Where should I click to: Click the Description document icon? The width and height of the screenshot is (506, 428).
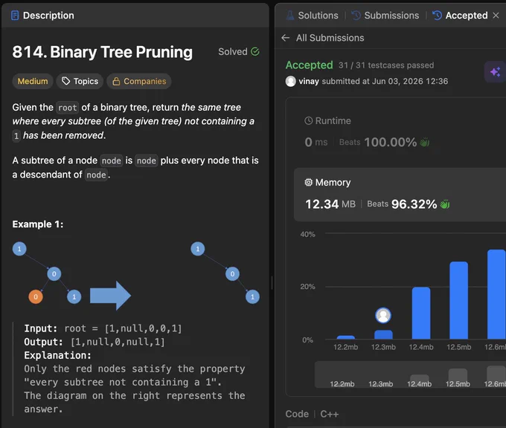click(x=15, y=16)
